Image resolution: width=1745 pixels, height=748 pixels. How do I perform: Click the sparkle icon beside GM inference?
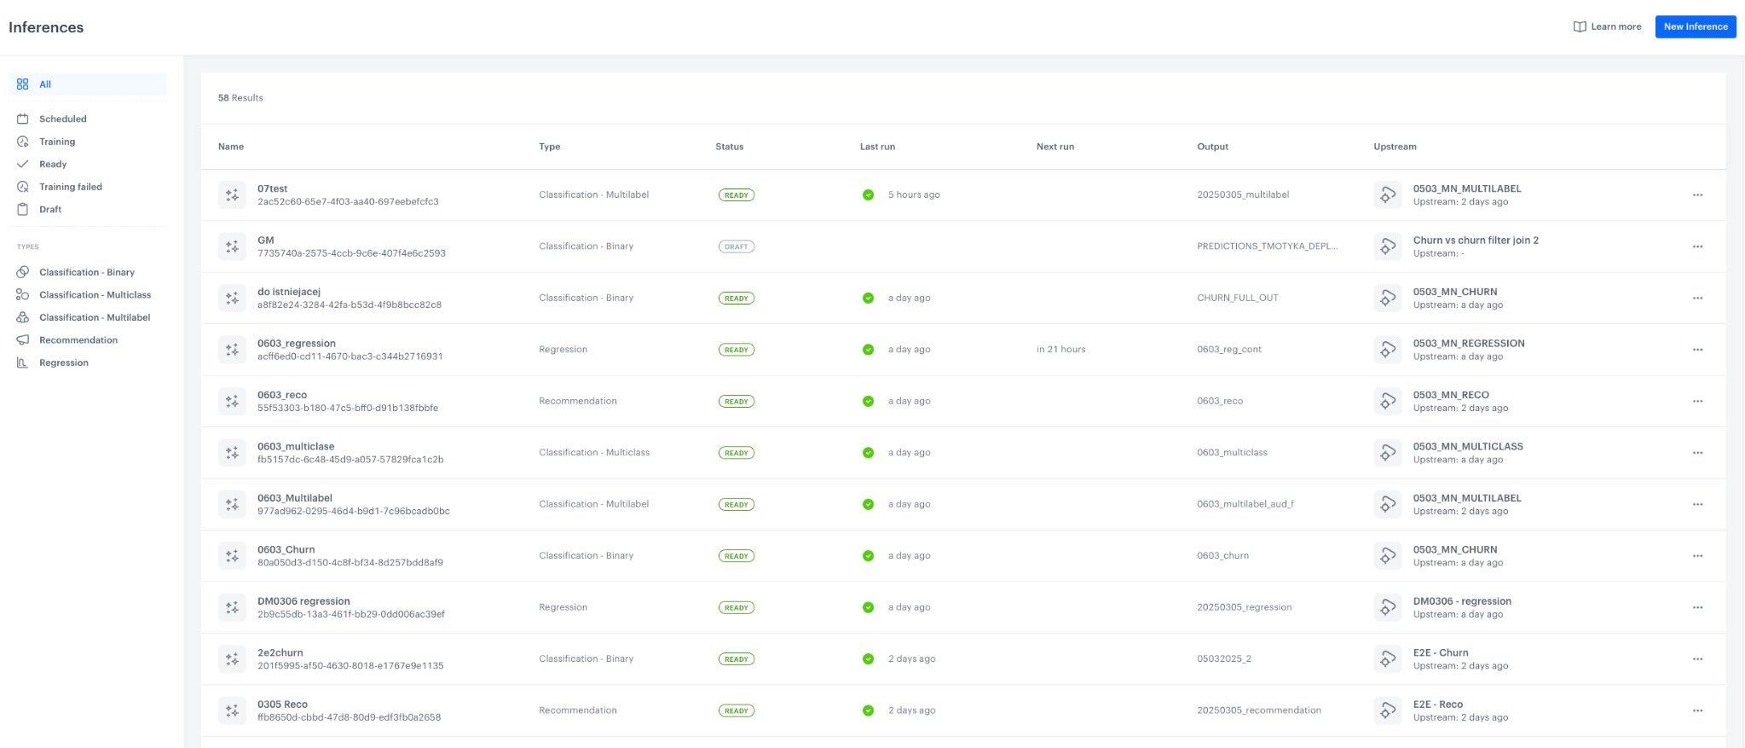[232, 246]
